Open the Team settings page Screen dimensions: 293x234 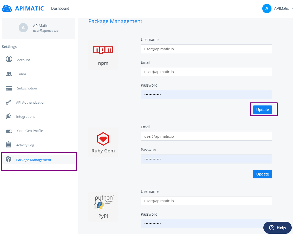pyautogui.click(x=22, y=74)
